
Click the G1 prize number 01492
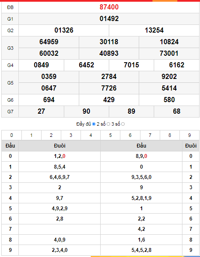(x=109, y=19)
